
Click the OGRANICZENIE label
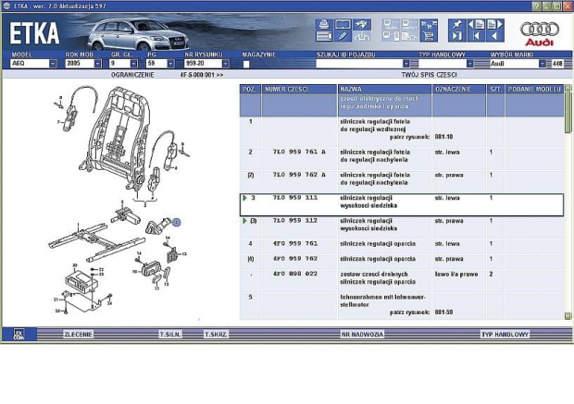point(132,75)
